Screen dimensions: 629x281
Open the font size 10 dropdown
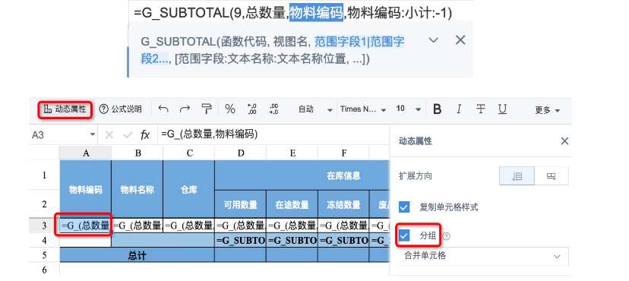pyautogui.click(x=409, y=109)
